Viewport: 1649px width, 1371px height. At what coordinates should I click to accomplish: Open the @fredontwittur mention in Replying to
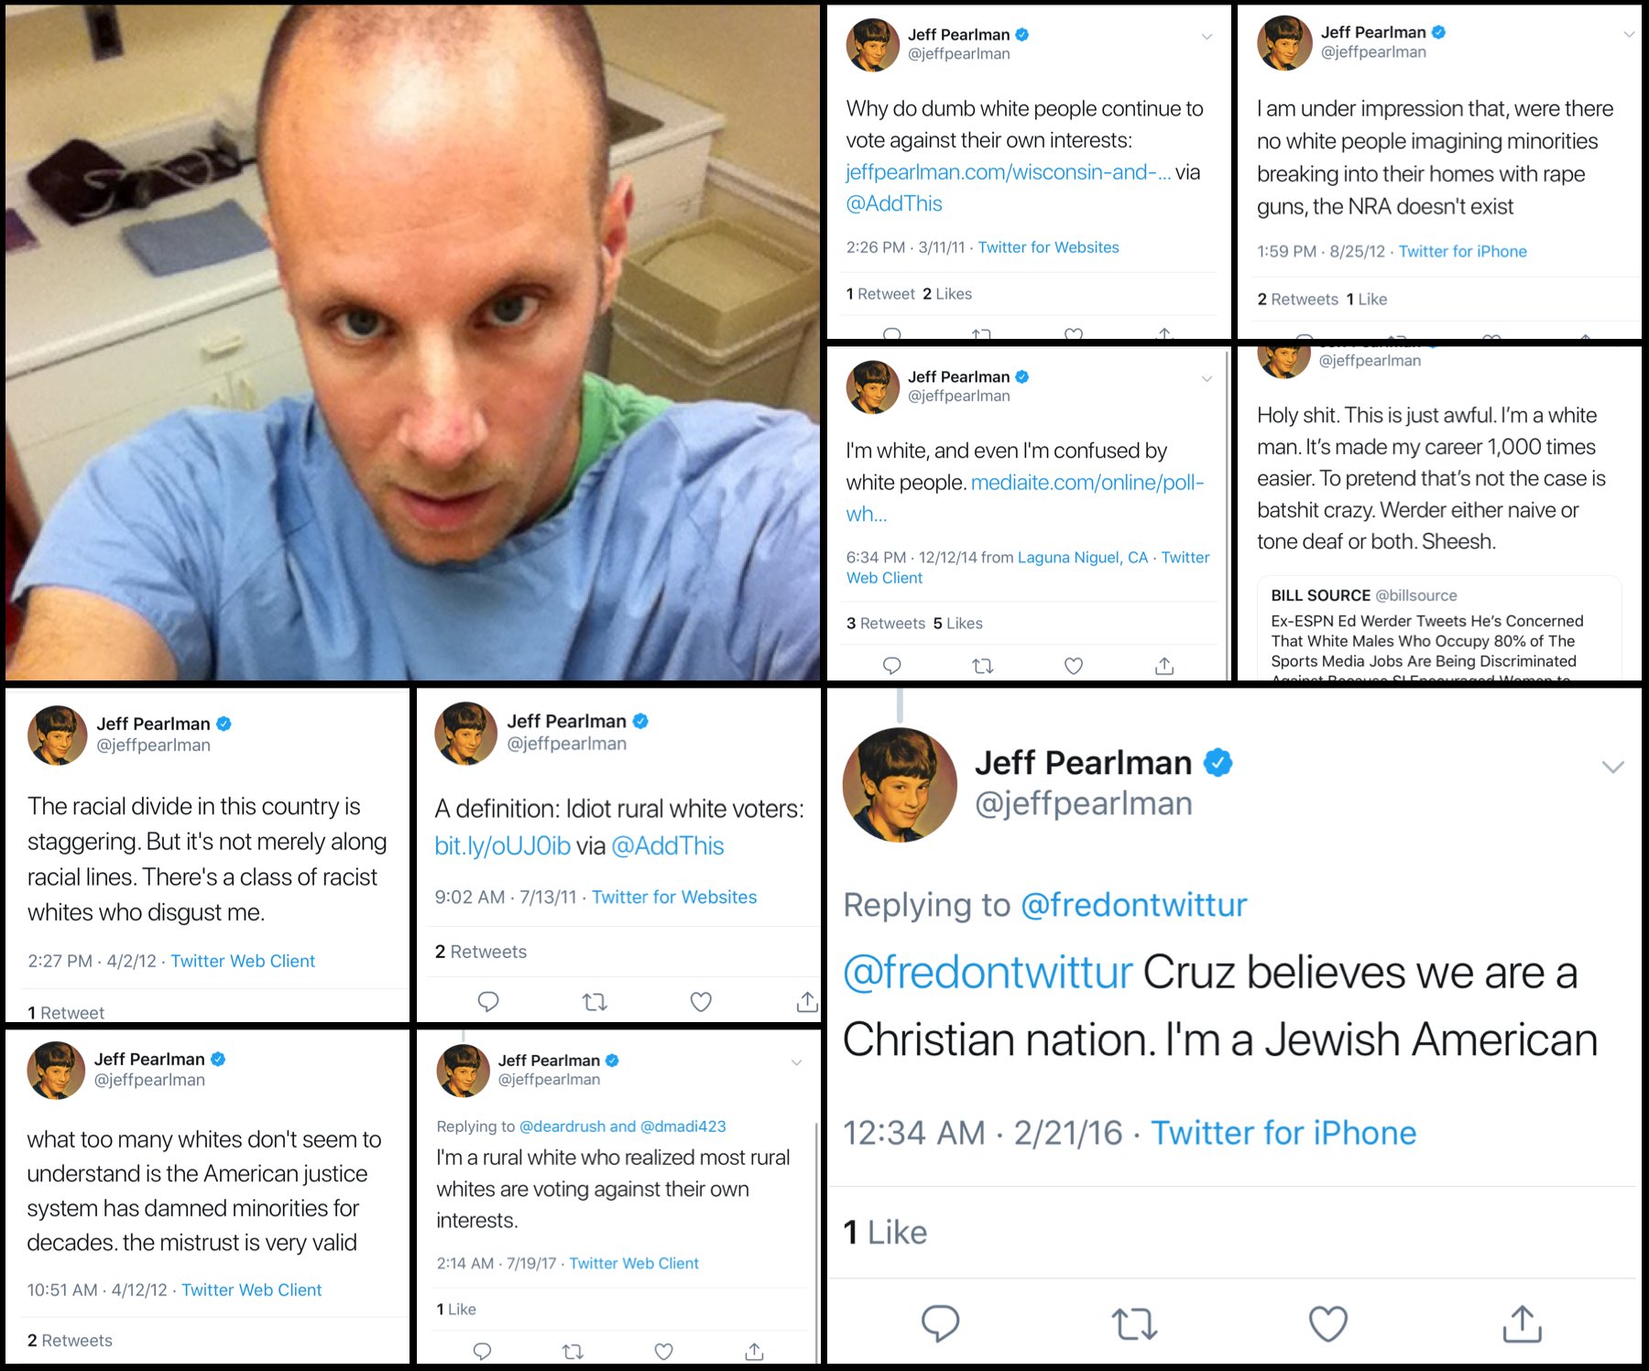coord(1134,905)
